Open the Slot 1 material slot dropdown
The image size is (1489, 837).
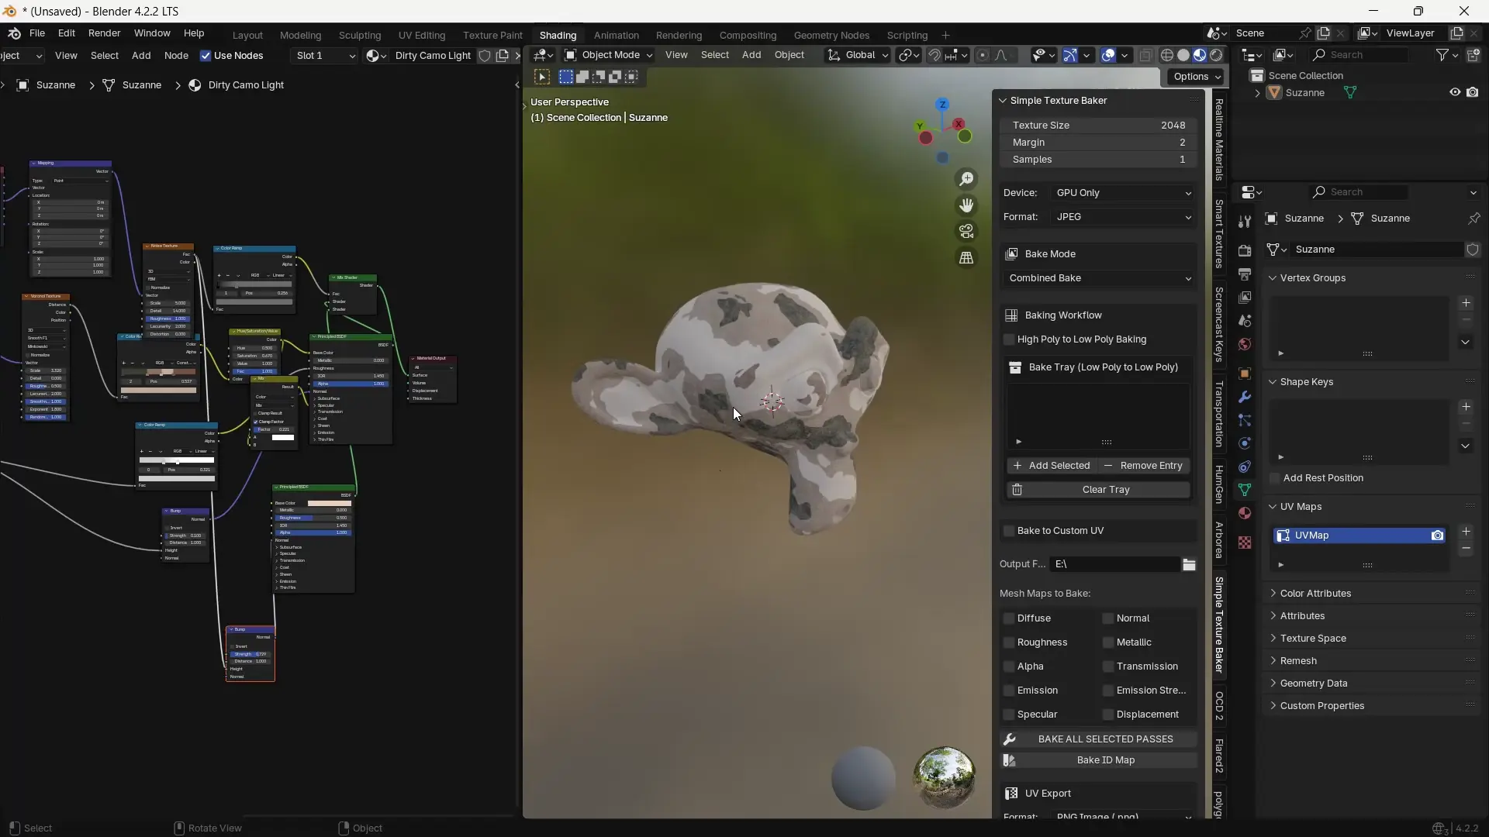click(325, 56)
